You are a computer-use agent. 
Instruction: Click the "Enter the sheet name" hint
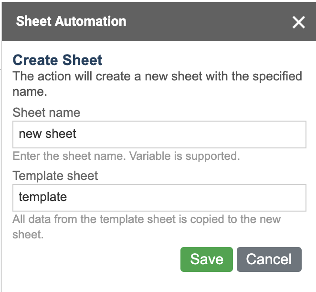tap(126, 156)
